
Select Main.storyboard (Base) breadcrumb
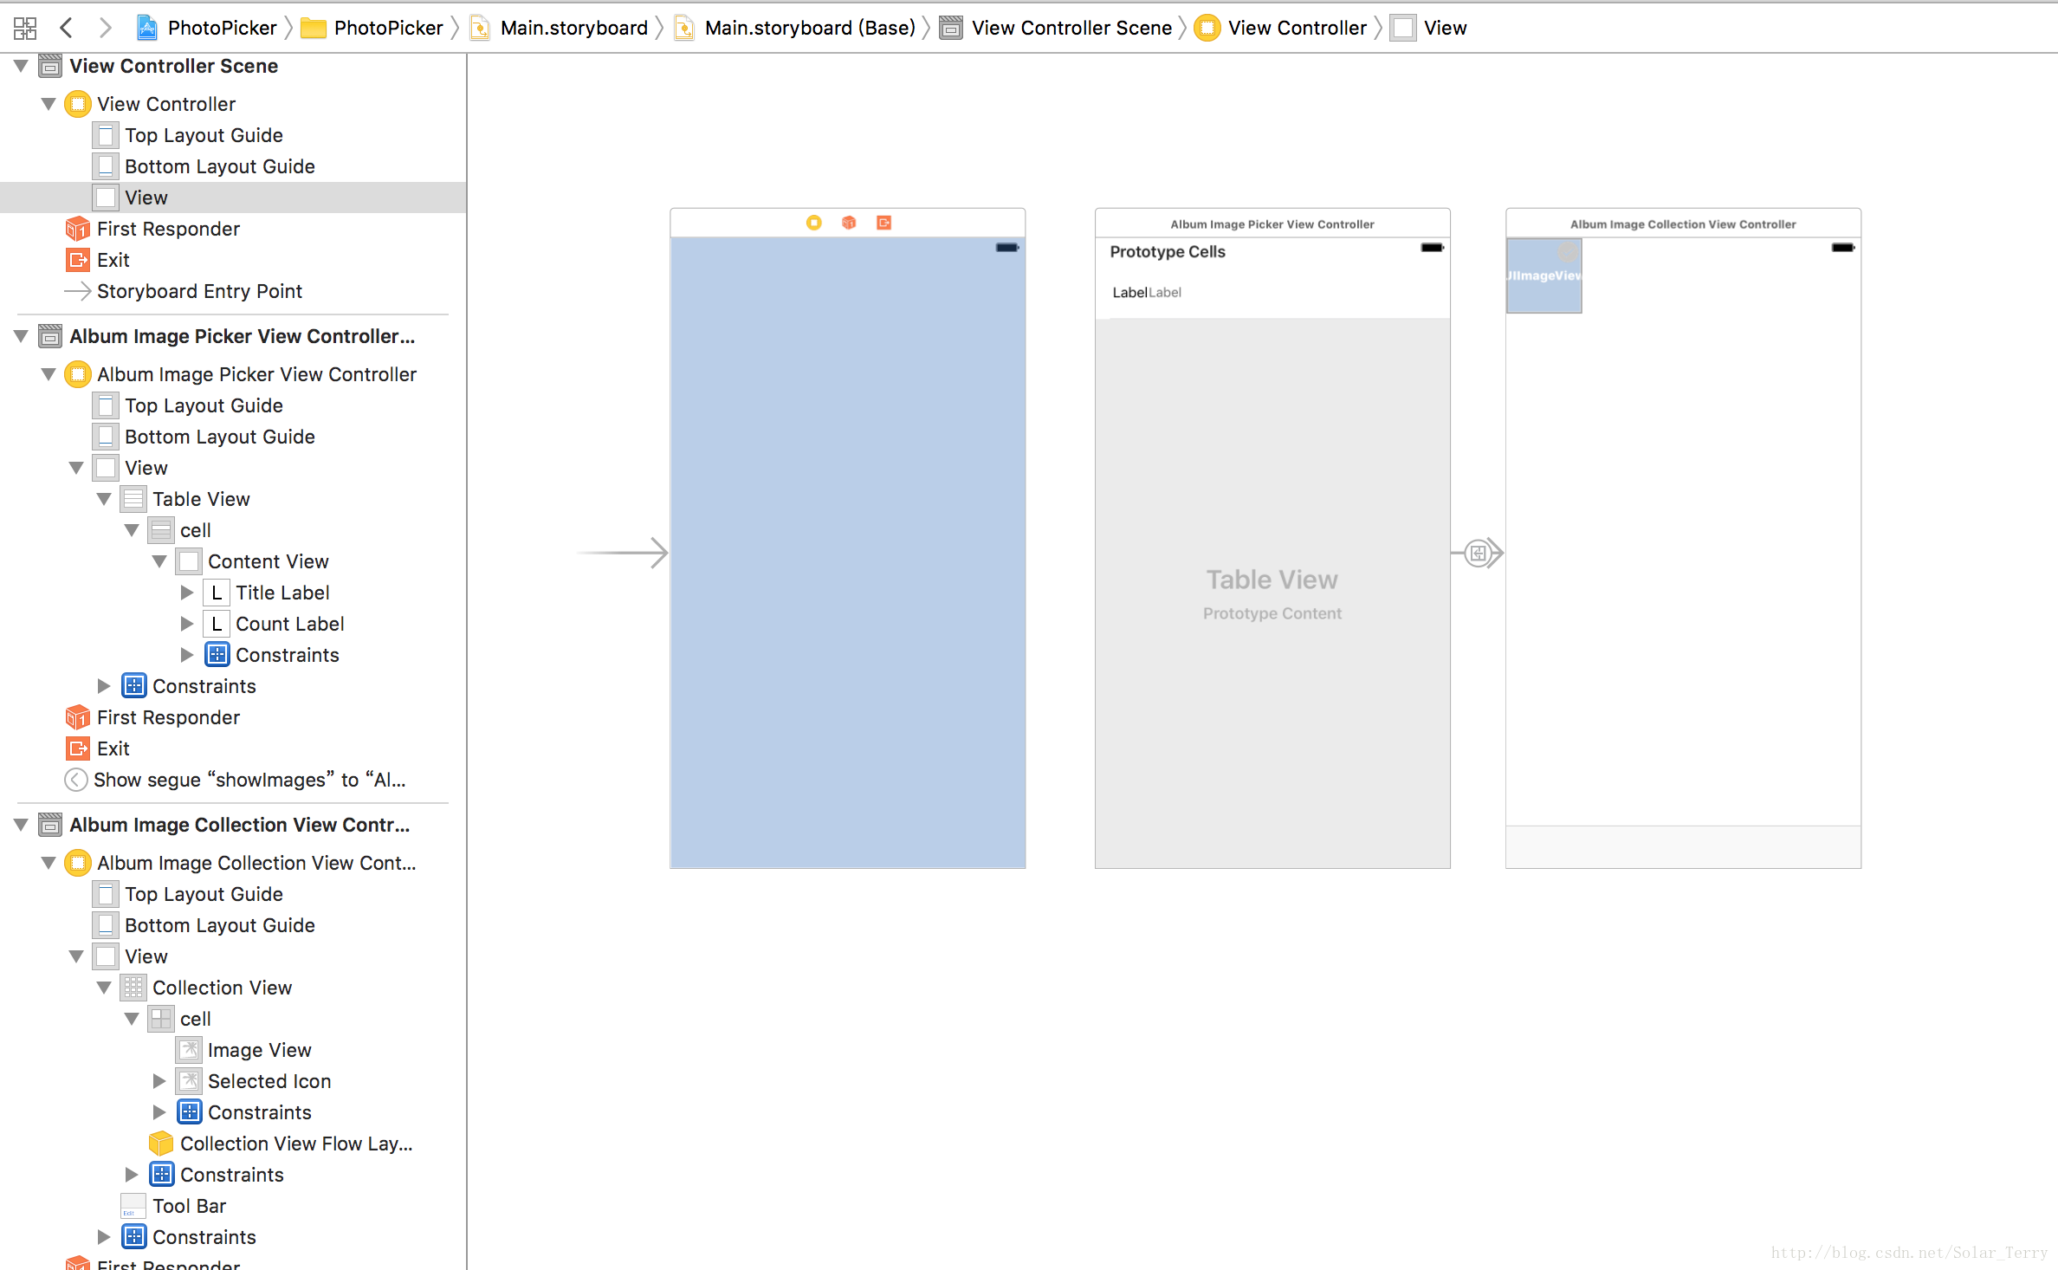[795, 28]
